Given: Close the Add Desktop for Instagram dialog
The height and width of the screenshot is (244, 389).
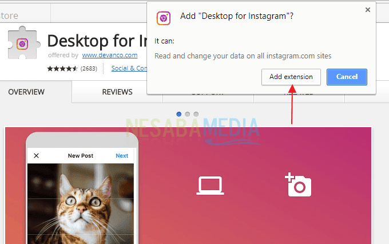Looking at the screenshot, I should 368,10.
